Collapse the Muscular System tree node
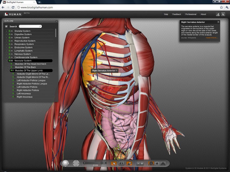 tap(6, 61)
